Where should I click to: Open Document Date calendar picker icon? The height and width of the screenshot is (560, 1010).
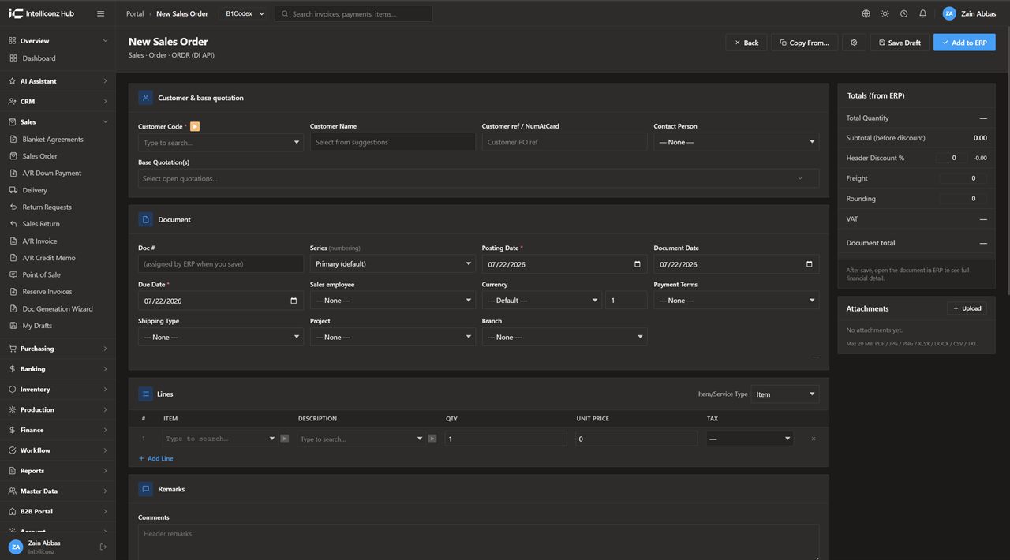pyautogui.click(x=809, y=264)
